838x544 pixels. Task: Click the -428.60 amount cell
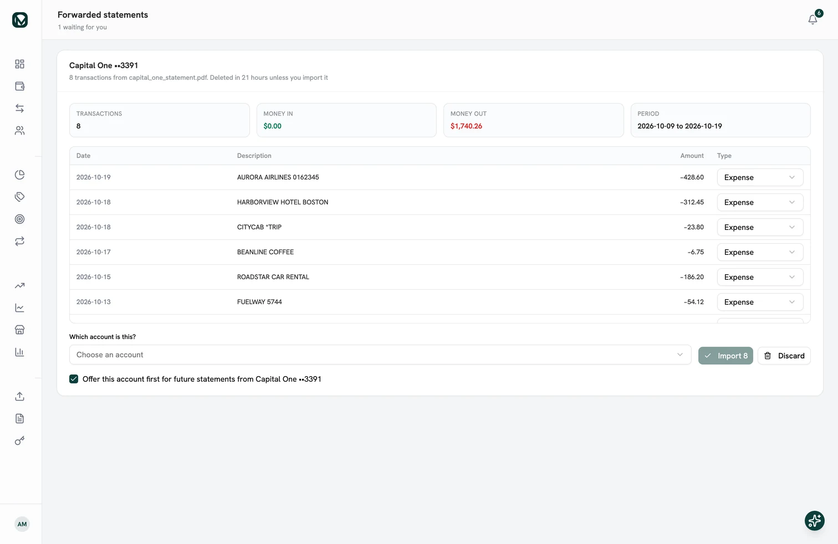[x=692, y=177]
